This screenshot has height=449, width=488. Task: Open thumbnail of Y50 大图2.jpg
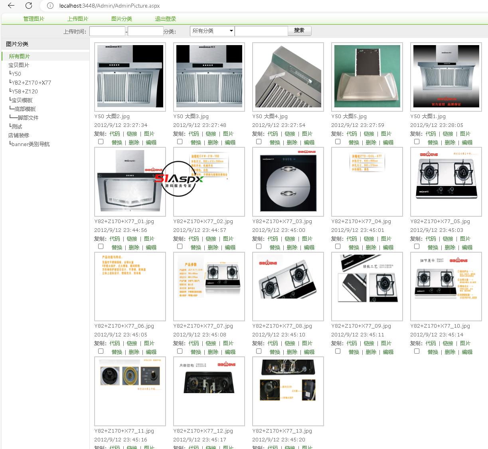point(130,77)
